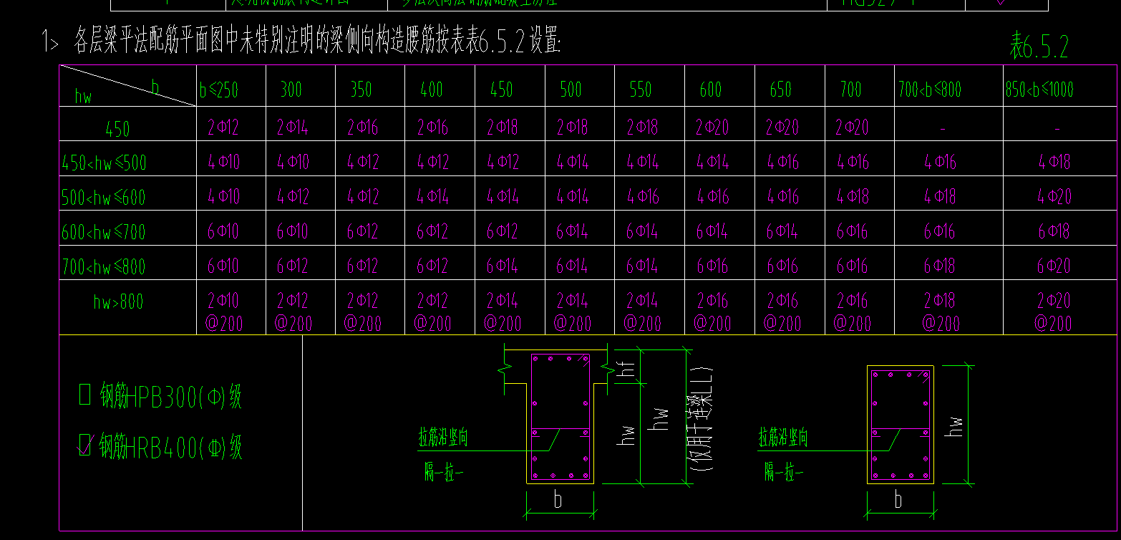
Task: Click 6Φ18 in the 700<hw≤800 row
Action: tap(939, 266)
